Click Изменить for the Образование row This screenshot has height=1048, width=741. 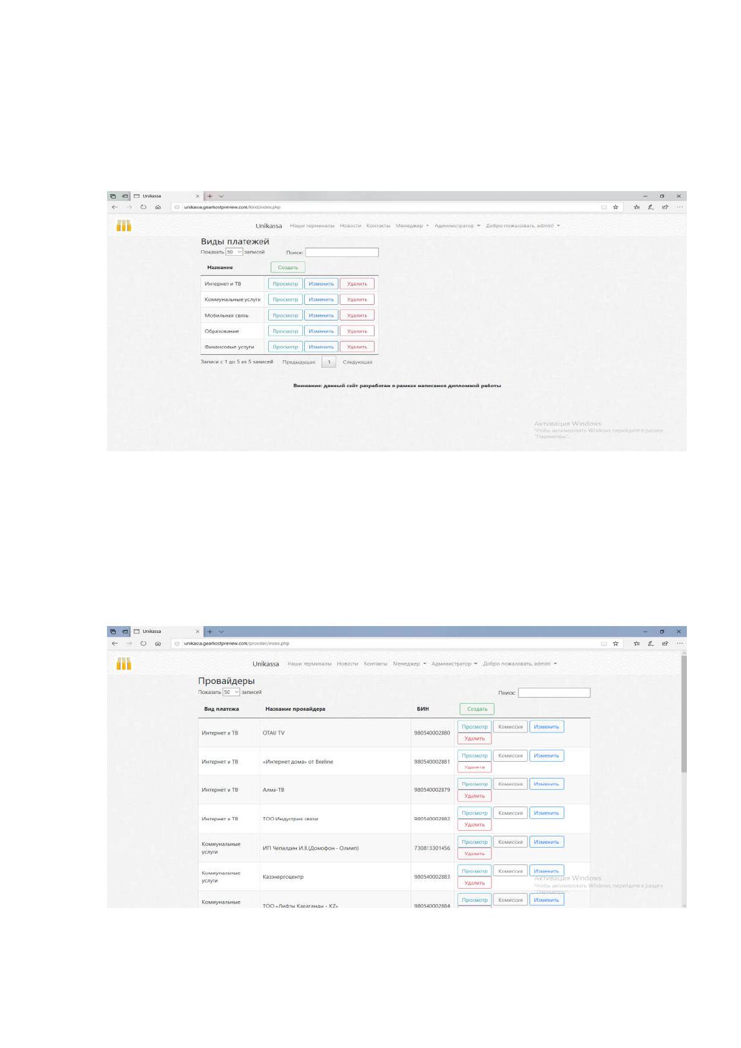coord(321,331)
